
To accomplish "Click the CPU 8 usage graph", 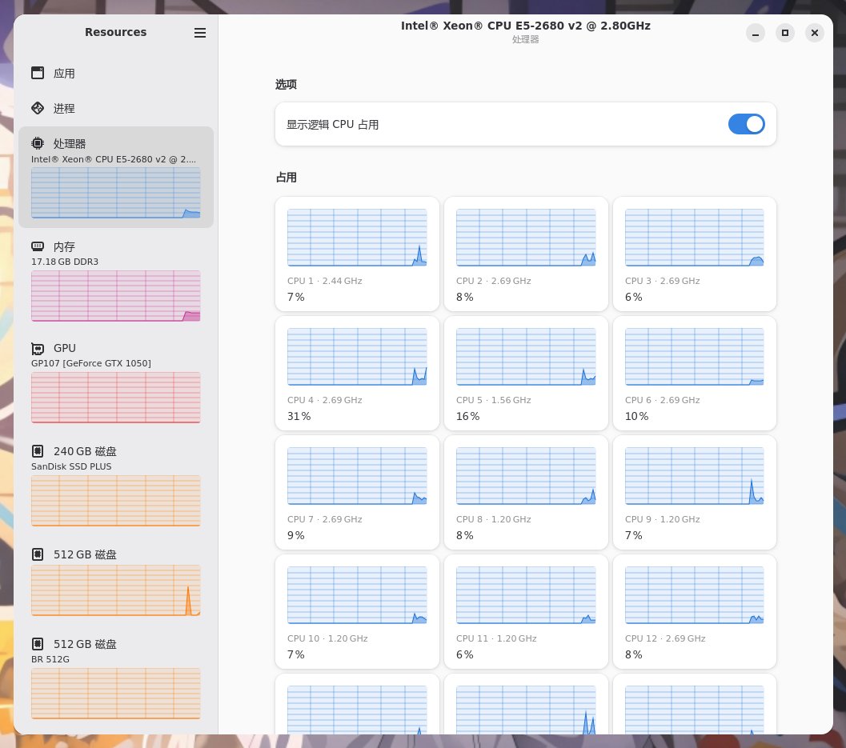I will pyautogui.click(x=526, y=476).
